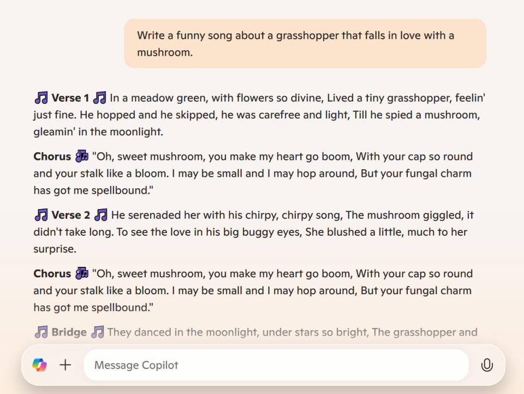Select the Verse 2 heading
Viewport: 524px width, 394px height.
pyautogui.click(x=71, y=215)
